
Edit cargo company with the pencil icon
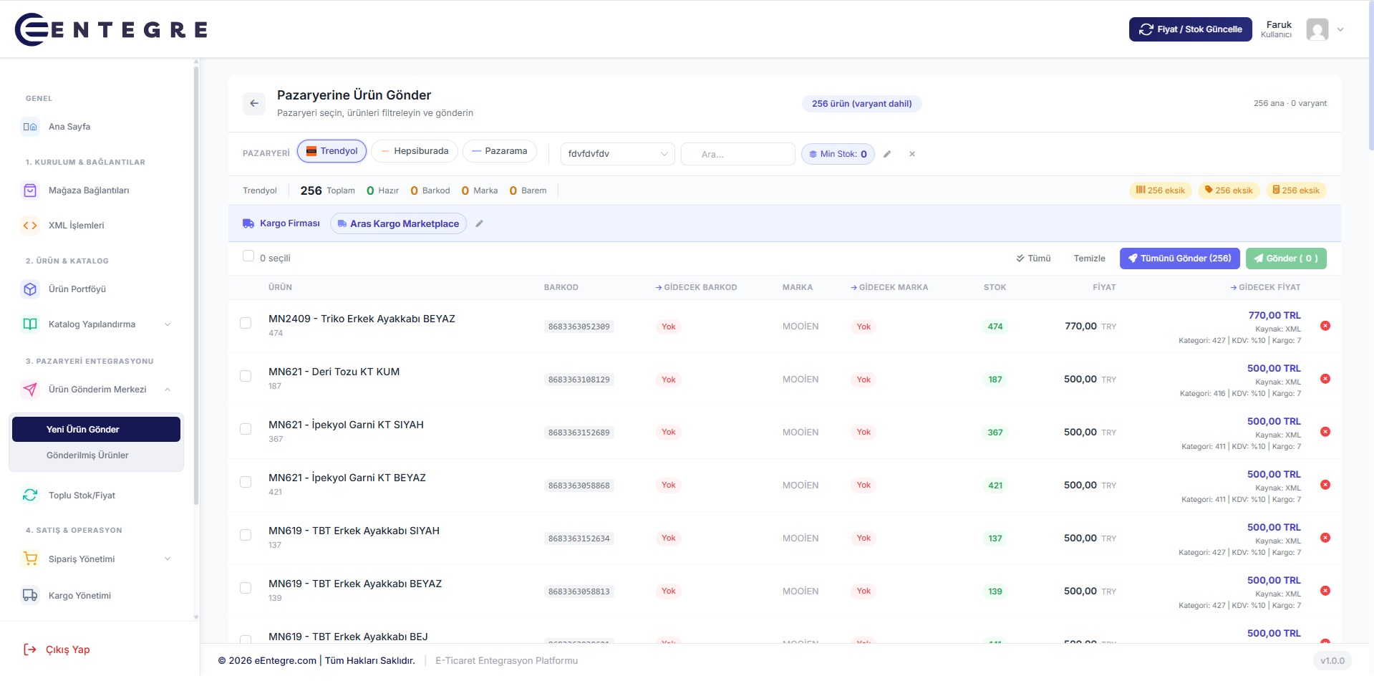pos(479,223)
